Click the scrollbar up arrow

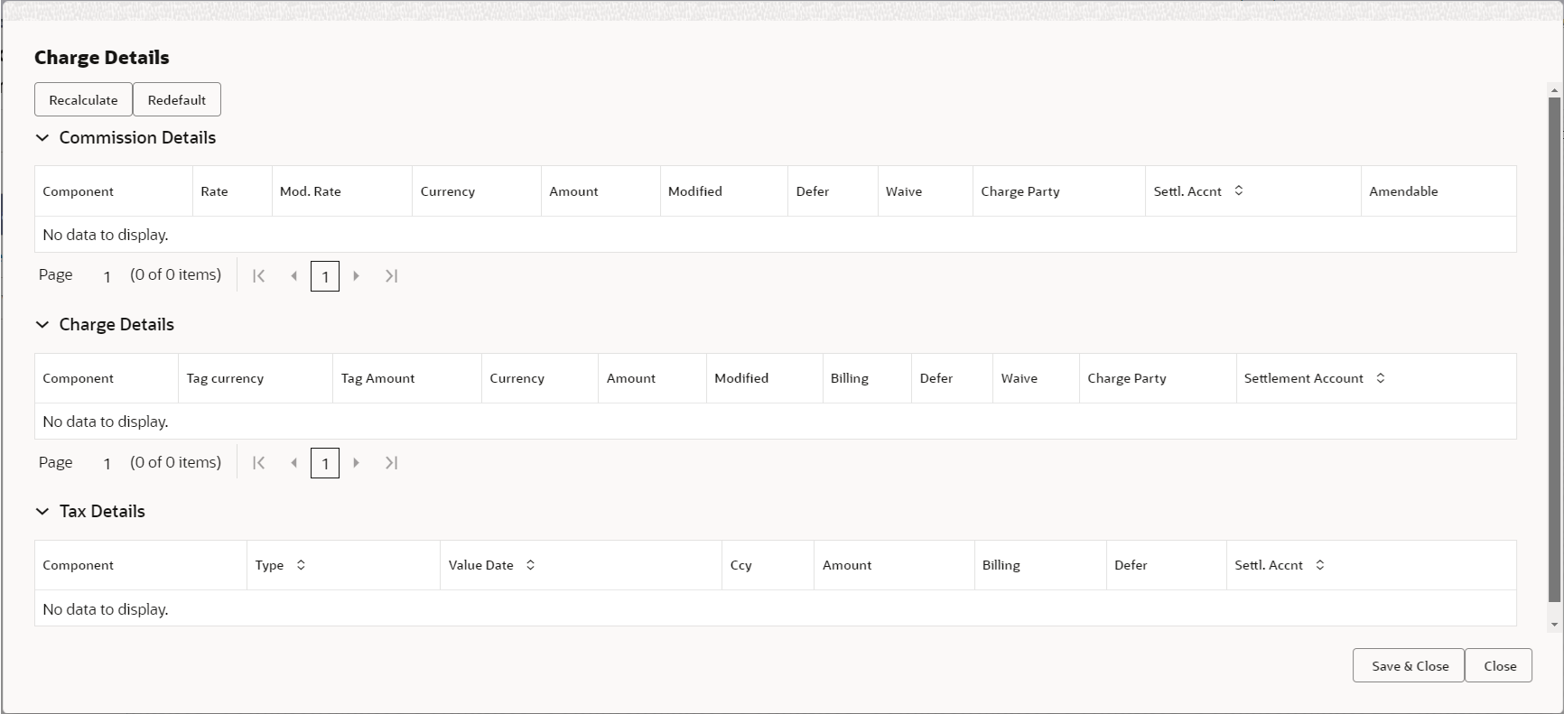pyautogui.click(x=1554, y=90)
